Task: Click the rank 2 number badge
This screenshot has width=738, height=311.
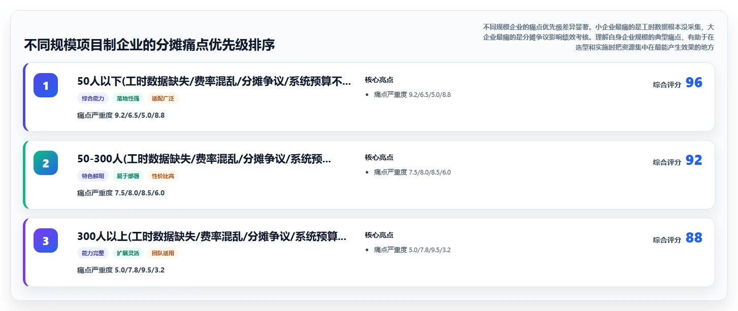Action: pyautogui.click(x=46, y=163)
